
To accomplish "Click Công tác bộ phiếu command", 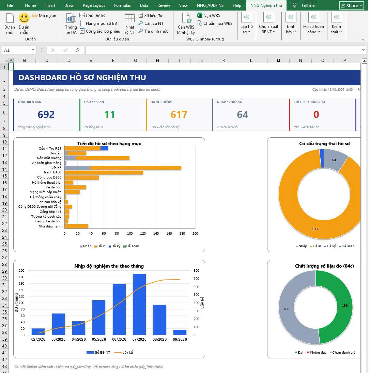I will click(100, 31).
